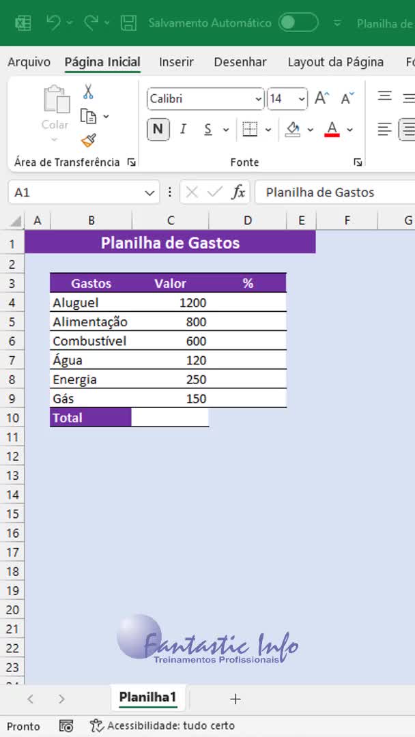Cut selection with the scissors icon
415x737 pixels.
click(x=88, y=91)
